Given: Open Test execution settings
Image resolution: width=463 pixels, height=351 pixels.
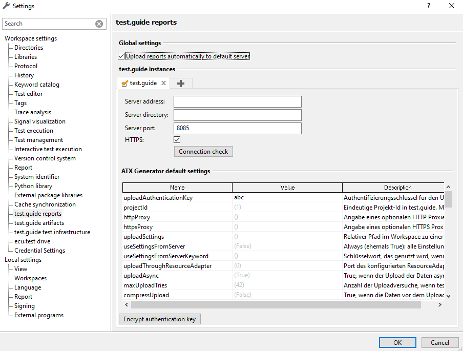Looking at the screenshot, I should (x=34, y=131).
